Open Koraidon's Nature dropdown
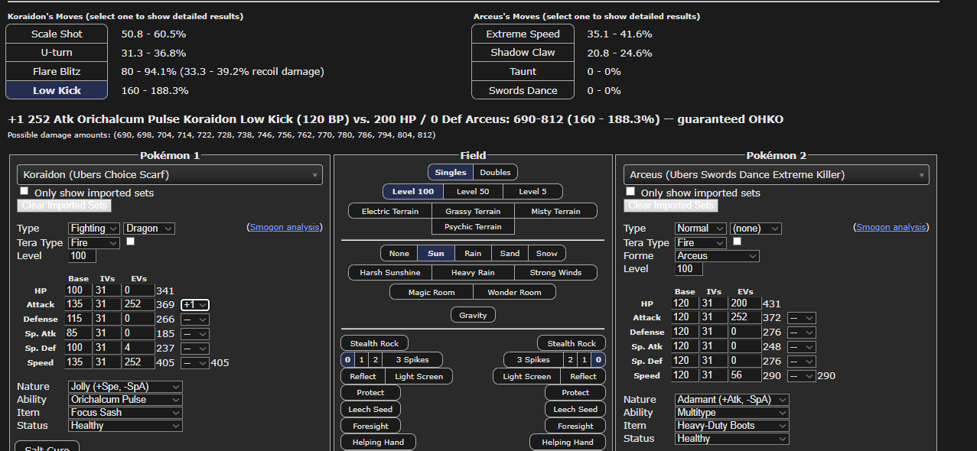This screenshot has width=977, height=451. point(125,387)
